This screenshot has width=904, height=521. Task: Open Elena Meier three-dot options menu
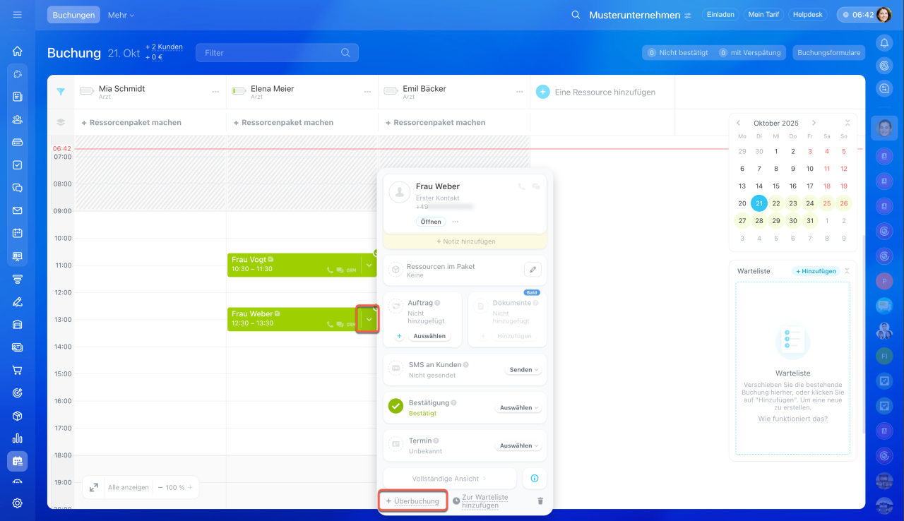(x=367, y=92)
